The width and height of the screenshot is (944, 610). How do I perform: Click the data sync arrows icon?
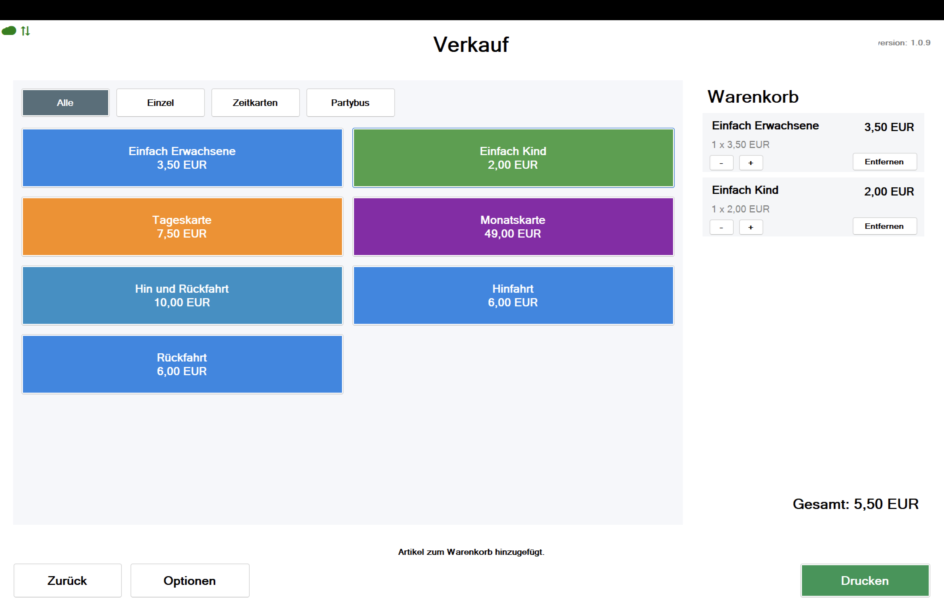[x=26, y=31]
